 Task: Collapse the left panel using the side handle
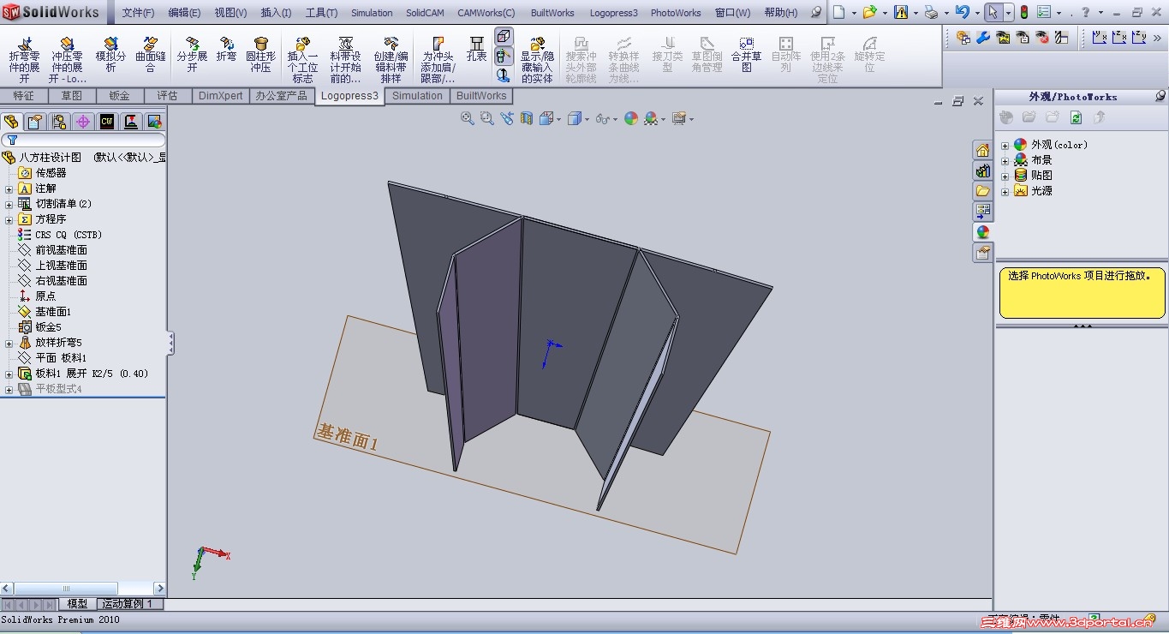(x=170, y=344)
